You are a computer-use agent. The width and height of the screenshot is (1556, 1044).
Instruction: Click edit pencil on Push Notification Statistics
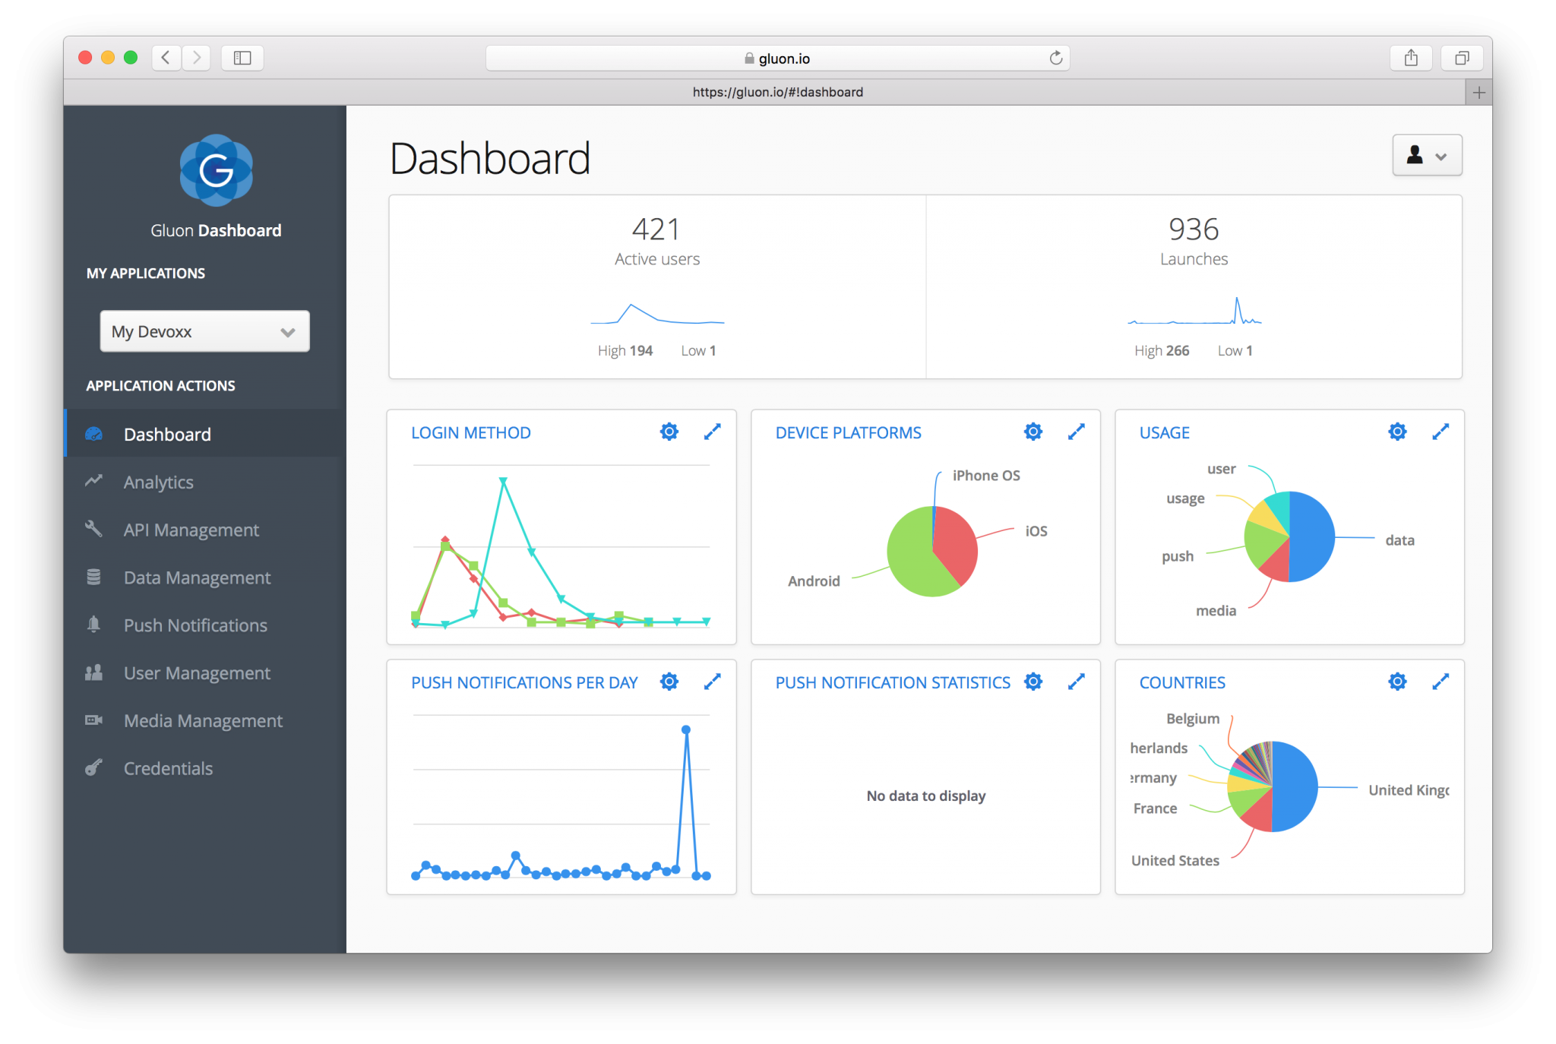(1073, 682)
